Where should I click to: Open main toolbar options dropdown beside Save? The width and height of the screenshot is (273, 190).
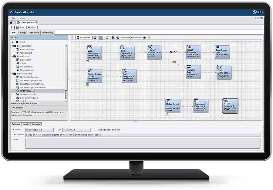(12, 27)
